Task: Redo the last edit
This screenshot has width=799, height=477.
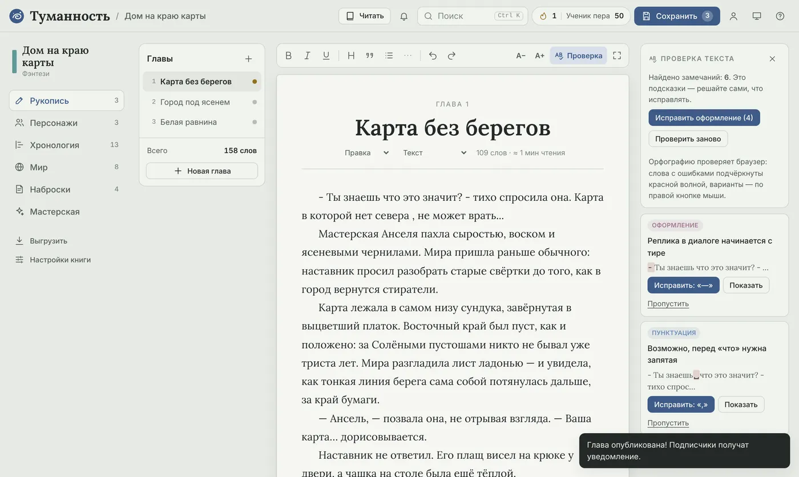Action: pos(451,55)
